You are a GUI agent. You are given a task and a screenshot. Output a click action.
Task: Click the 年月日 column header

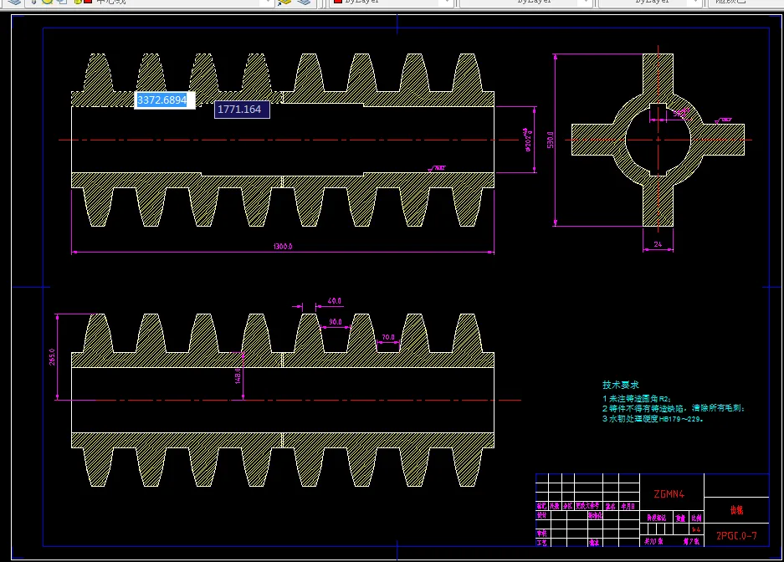click(628, 506)
